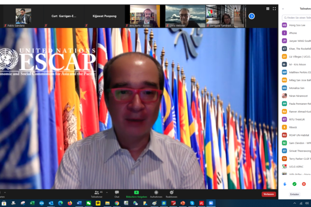Click the volume icon in system tray
This screenshot has width=311, height=207.
point(307,203)
